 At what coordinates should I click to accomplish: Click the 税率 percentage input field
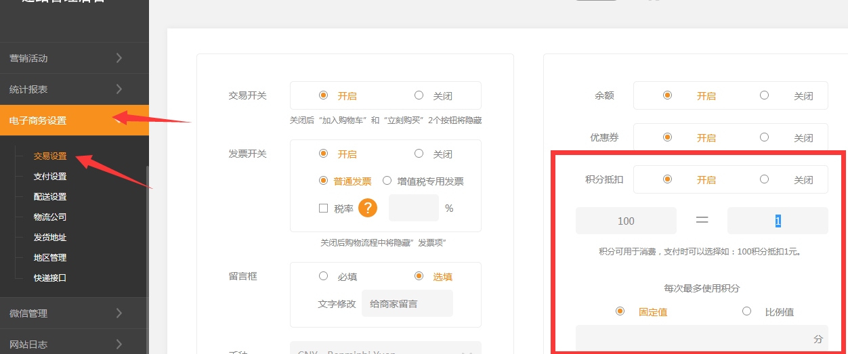(x=413, y=208)
